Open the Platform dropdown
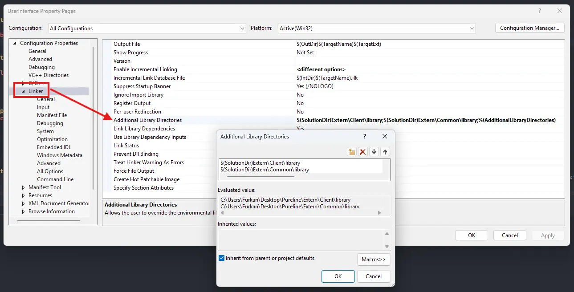The width and height of the screenshot is (574, 292). coord(377,28)
